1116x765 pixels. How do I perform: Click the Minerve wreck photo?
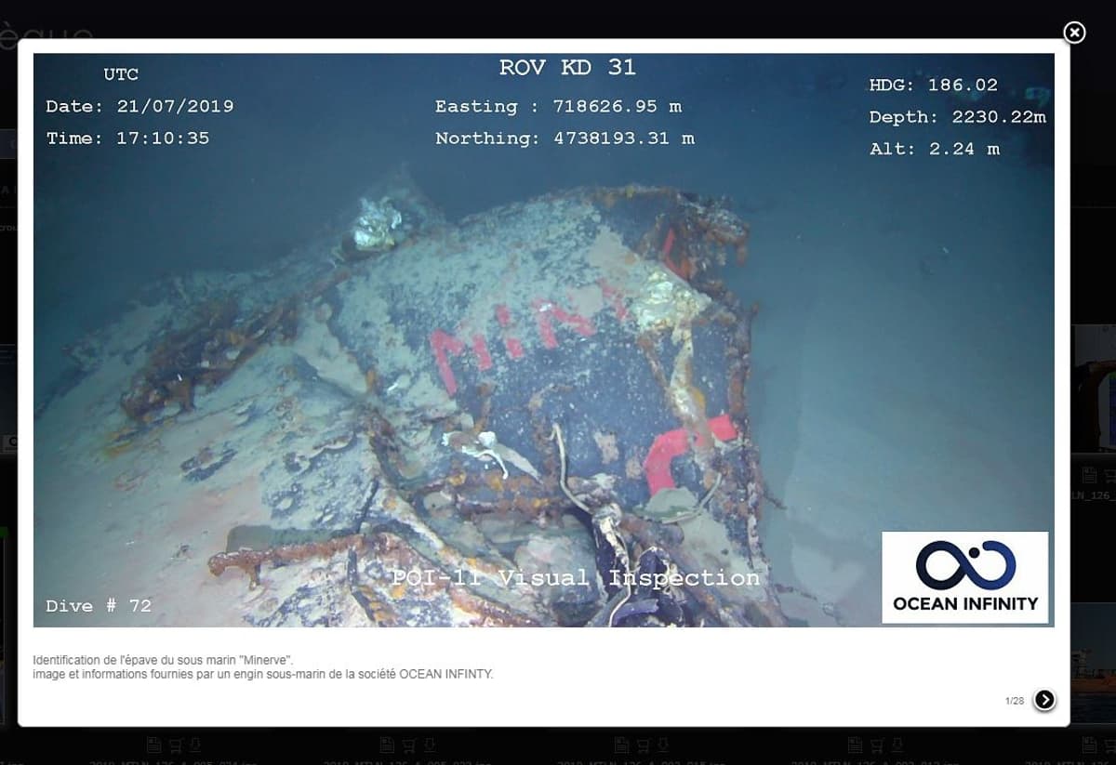(544, 340)
